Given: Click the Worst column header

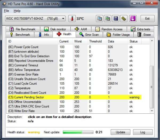Looking at the screenshot, I should pos(80,41).
